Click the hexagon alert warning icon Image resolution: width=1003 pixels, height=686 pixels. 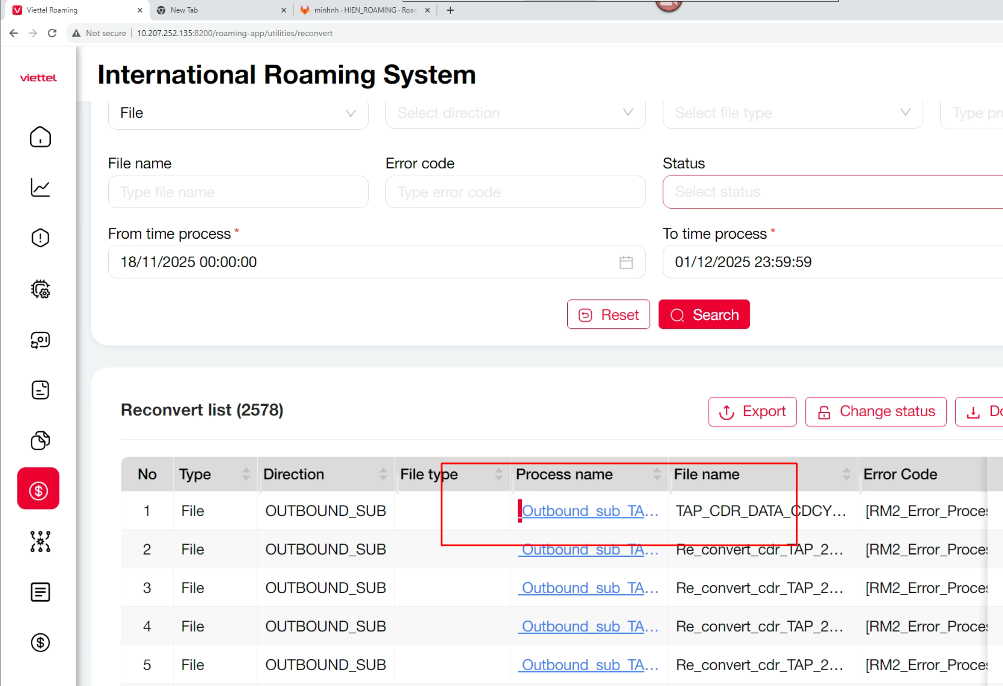[x=40, y=238]
